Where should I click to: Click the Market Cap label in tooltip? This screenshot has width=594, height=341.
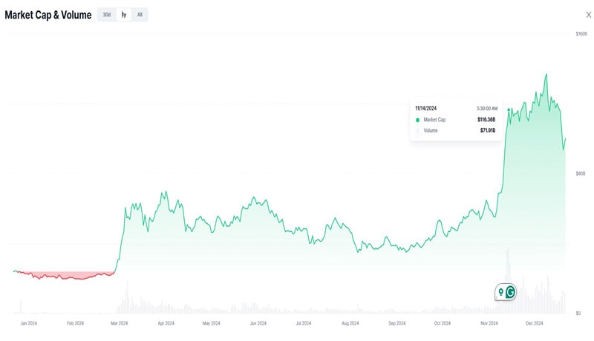click(434, 119)
